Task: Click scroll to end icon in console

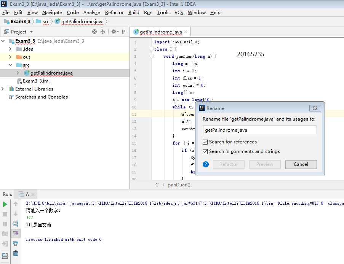Action: coord(16,234)
